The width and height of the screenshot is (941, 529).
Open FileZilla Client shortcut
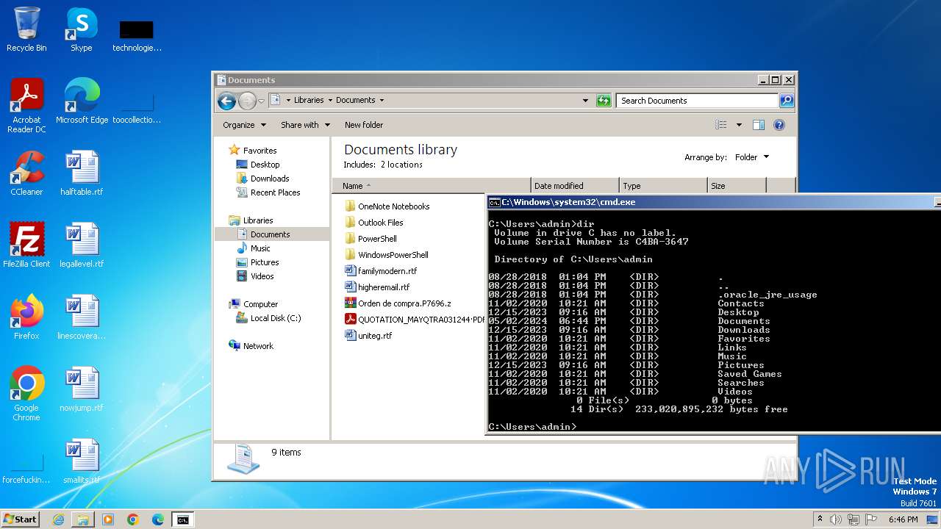click(x=26, y=245)
